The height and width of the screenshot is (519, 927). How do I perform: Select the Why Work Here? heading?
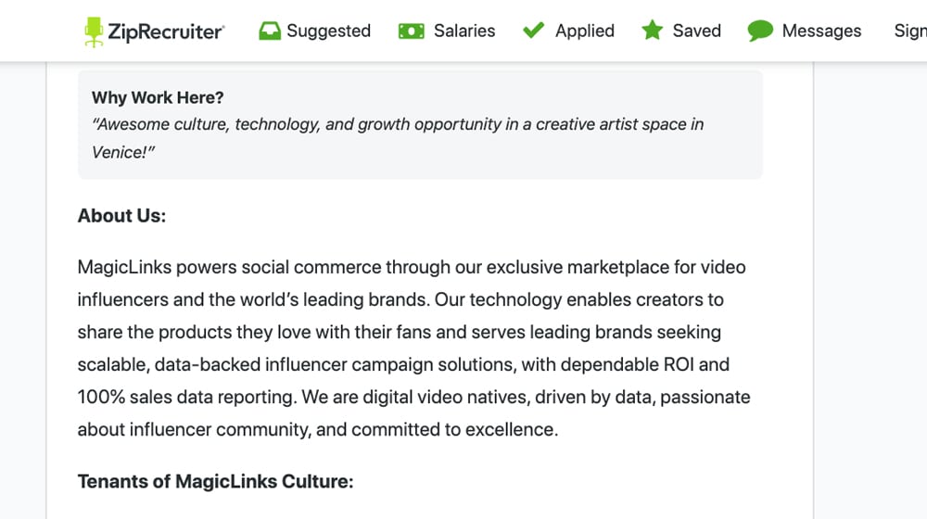pyautogui.click(x=158, y=97)
